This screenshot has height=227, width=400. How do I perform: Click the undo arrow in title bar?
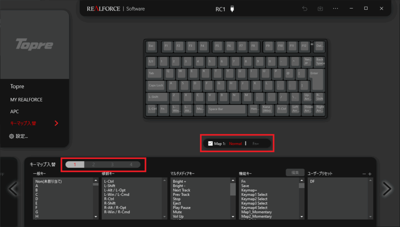(304, 9)
